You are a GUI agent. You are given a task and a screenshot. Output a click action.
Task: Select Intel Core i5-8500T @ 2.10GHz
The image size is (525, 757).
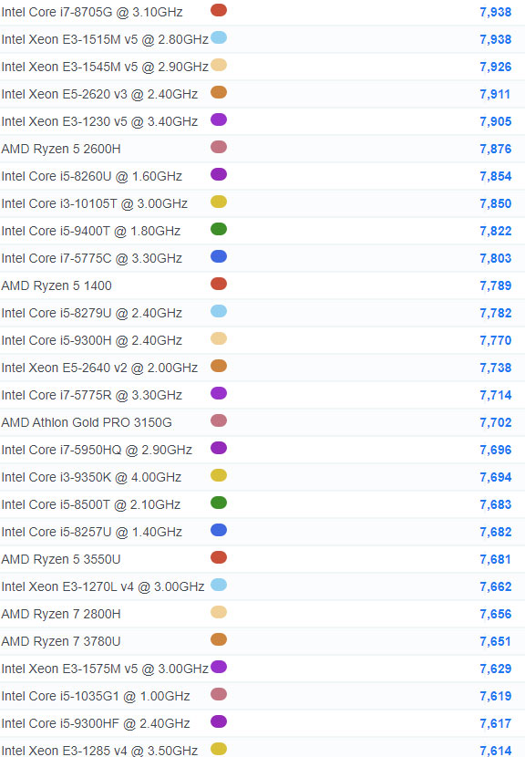point(91,504)
